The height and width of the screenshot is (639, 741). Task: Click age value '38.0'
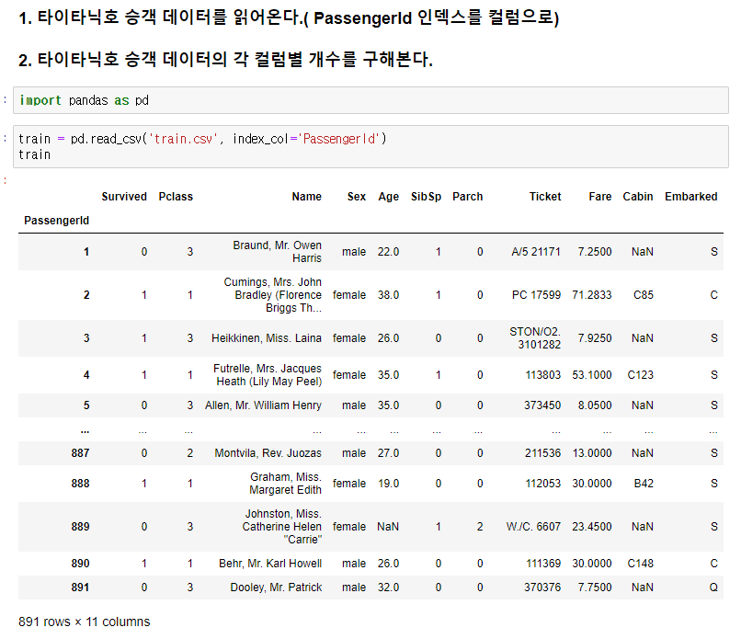[388, 295]
